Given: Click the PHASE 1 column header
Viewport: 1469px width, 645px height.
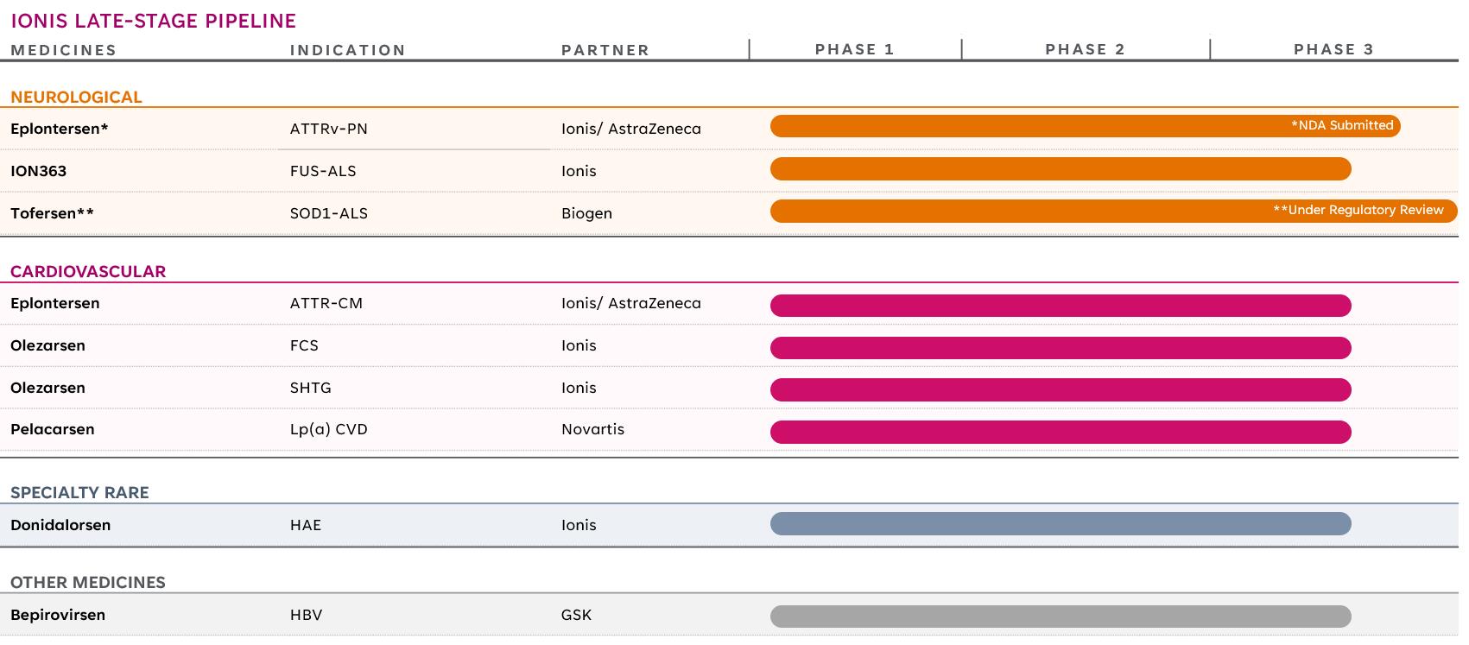Looking at the screenshot, I should click(854, 49).
